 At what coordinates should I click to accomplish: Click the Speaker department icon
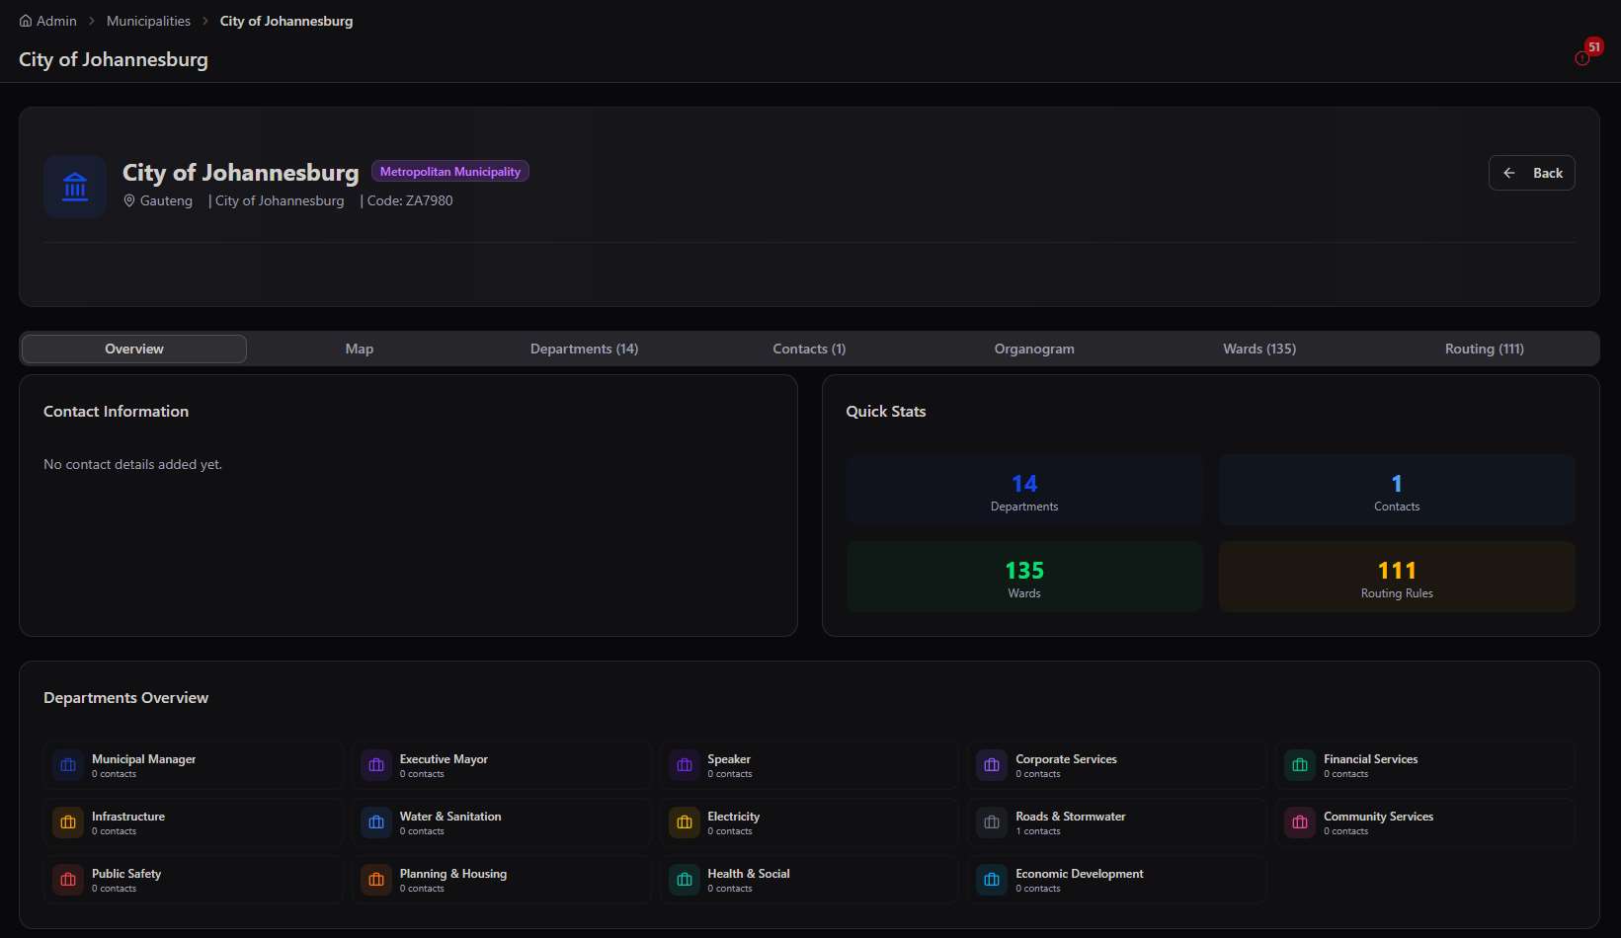(x=685, y=765)
